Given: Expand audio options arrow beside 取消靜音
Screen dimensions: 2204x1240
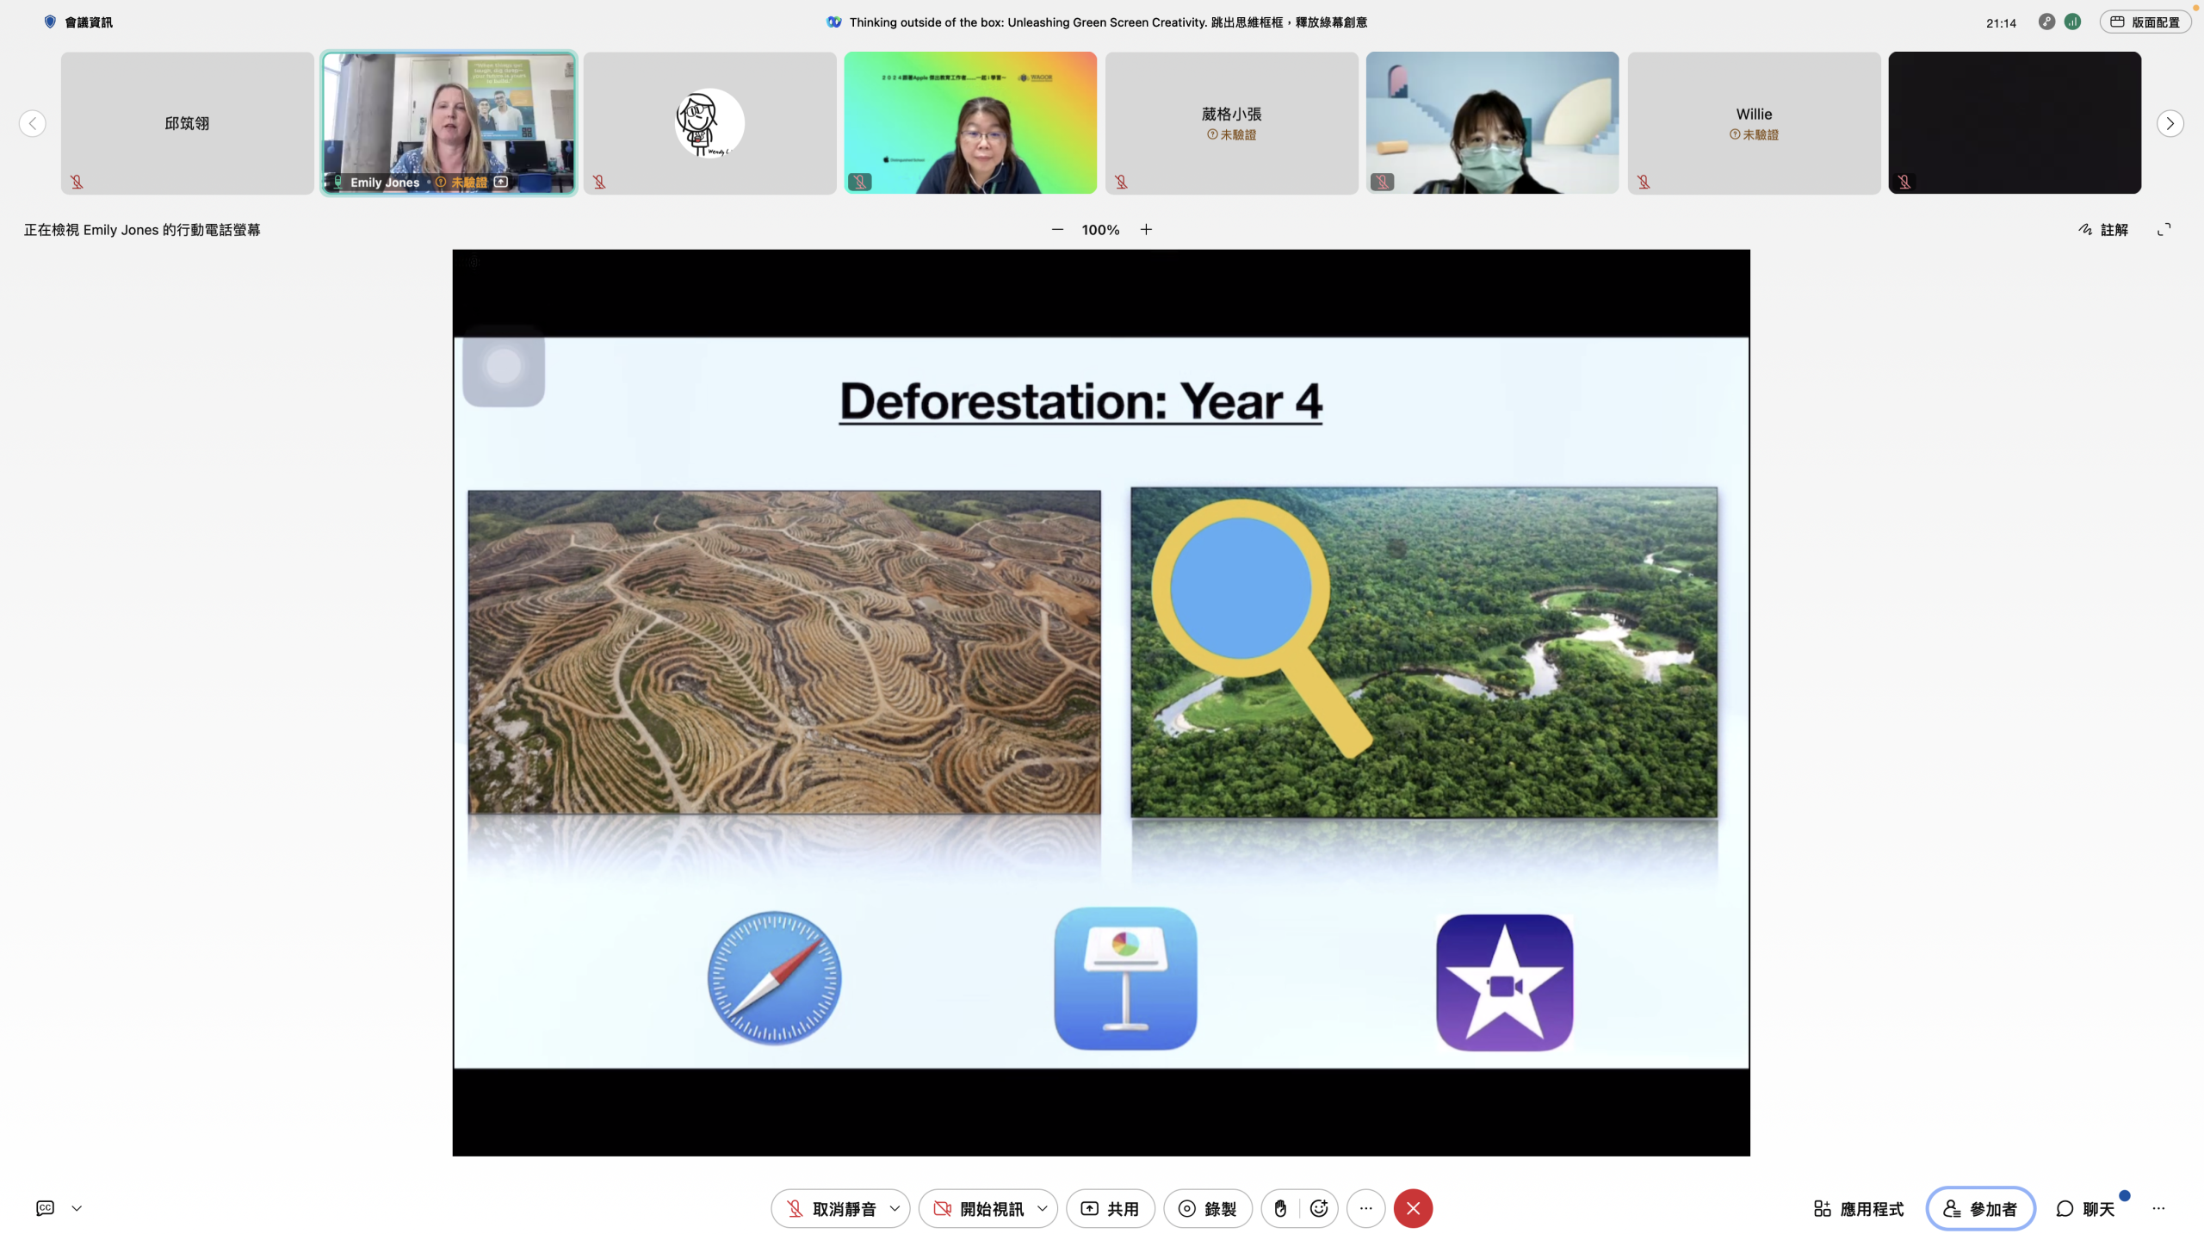Looking at the screenshot, I should click(895, 1208).
